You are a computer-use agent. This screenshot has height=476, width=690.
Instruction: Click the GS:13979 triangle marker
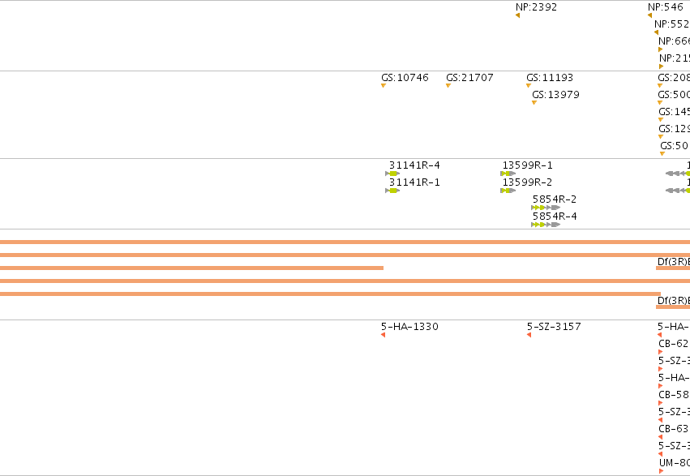click(x=534, y=103)
